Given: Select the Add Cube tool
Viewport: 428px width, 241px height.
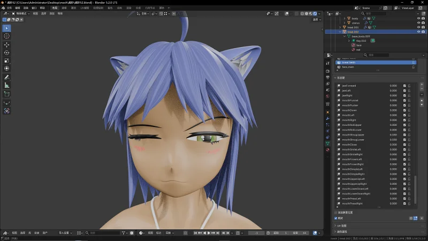Looking at the screenshot, I should [7, 94].
